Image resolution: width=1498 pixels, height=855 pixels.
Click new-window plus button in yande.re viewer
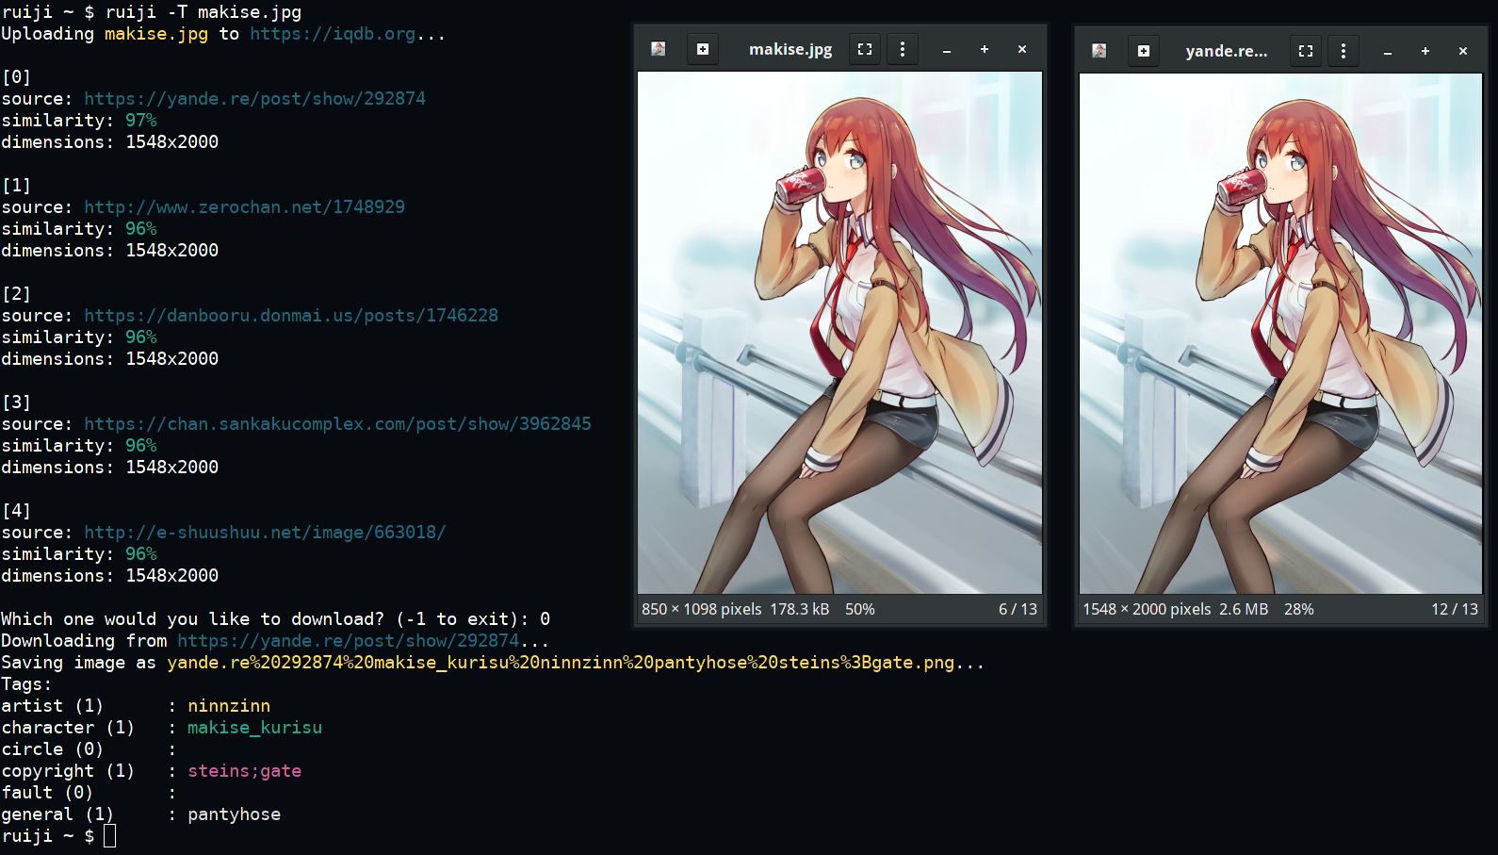click(1144, 51)
